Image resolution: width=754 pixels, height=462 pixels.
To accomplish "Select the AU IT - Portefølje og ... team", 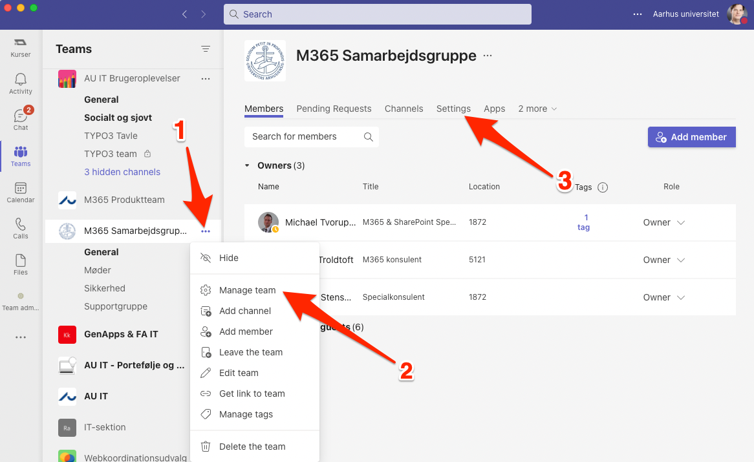I will pos(134,366).
